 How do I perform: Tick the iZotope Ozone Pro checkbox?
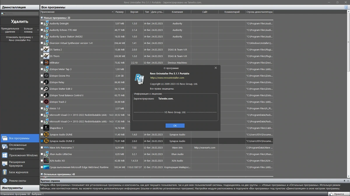point(42,76)
